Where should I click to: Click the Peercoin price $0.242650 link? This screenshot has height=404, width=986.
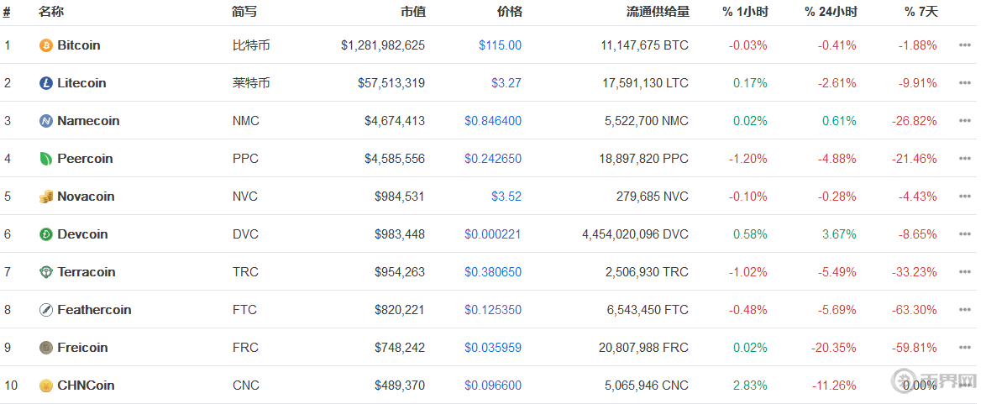(x=493, y=159)
